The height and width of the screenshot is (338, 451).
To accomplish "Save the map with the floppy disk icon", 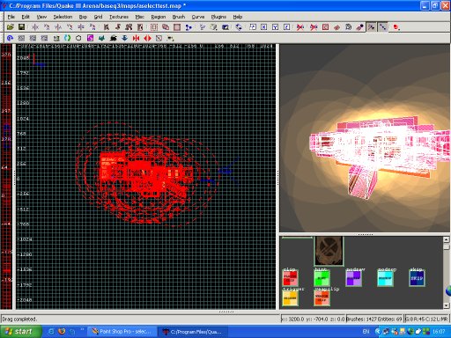I will pyautogui.click(x=21, y=27).
